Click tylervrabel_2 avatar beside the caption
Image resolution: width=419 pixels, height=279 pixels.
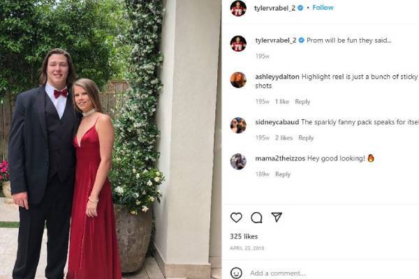click(x=238, y=43)
